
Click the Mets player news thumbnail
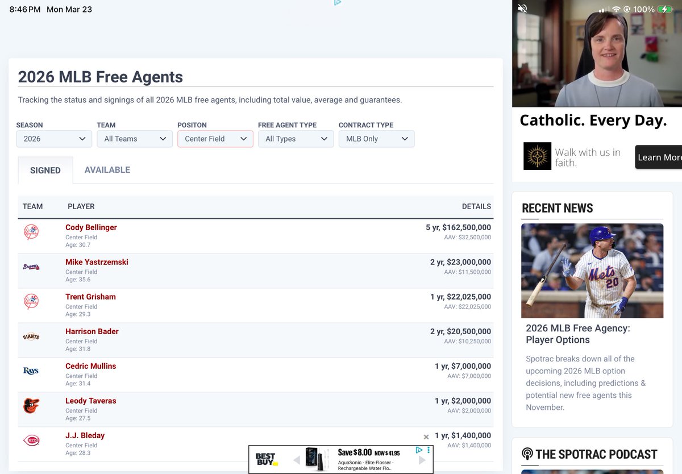click(592, 271)
